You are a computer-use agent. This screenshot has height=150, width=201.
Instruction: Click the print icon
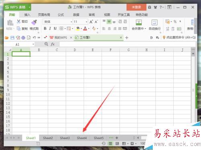(23, 38)
